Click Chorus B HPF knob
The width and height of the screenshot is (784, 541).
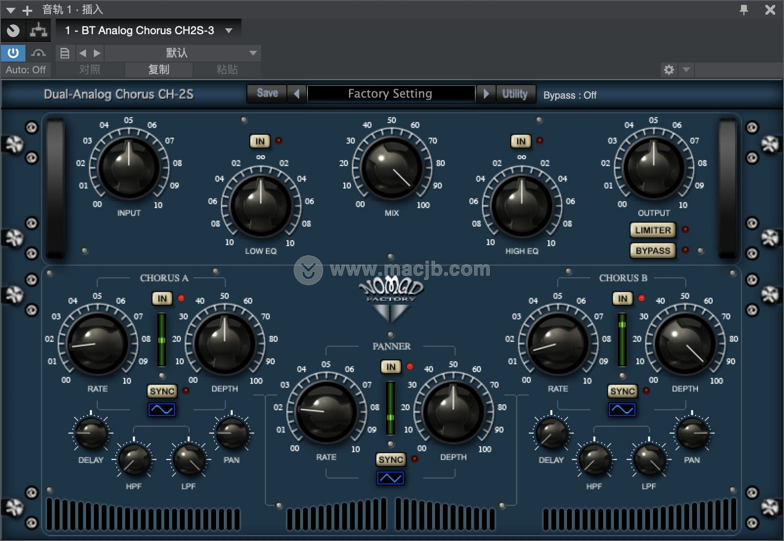tap(594, 459)
